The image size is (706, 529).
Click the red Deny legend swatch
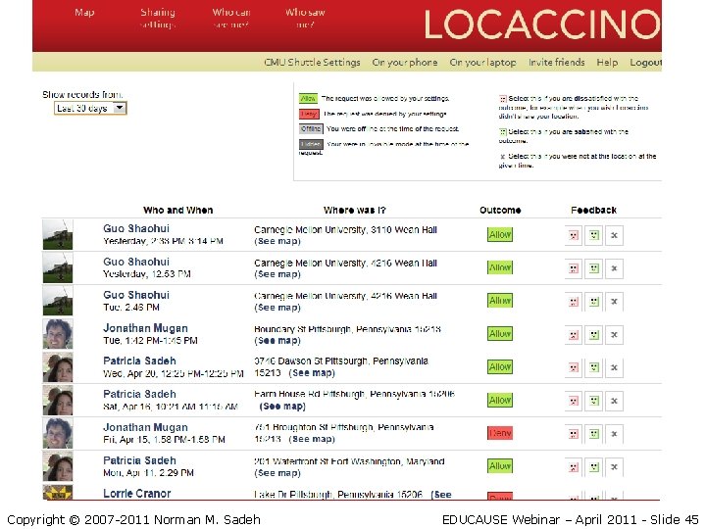click(x=309, y=114)
